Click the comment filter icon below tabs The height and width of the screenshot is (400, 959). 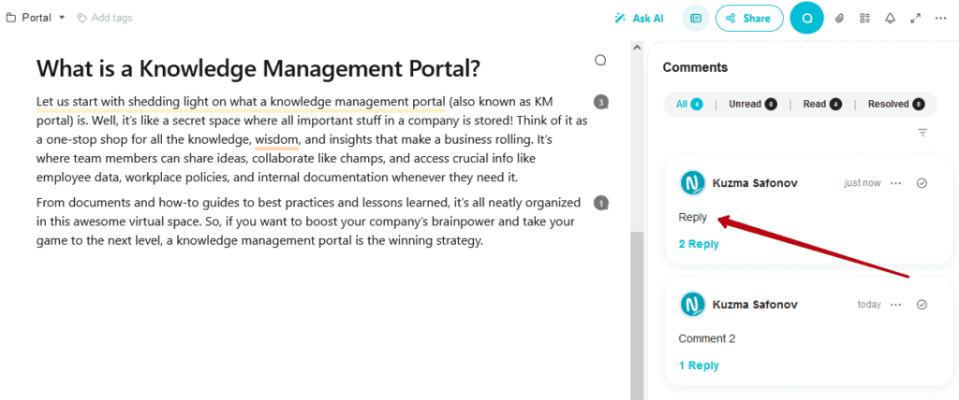(922, 133)
